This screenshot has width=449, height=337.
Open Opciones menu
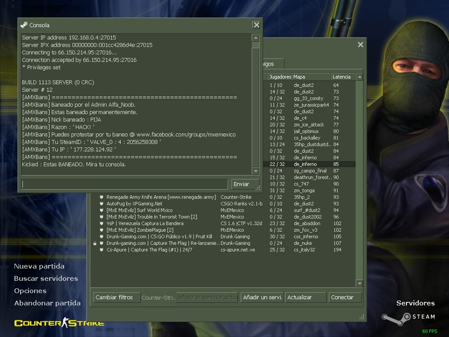tap(30, 291)
